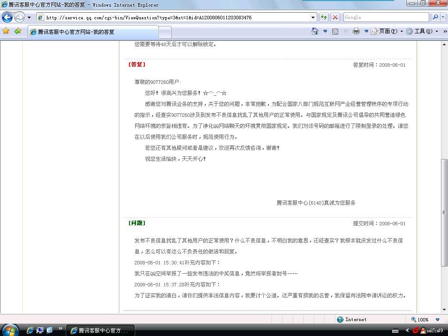Screen dimensions: 448x336
Task: Expand the zoom level 100% dropdown
Action: coord(437,320)
